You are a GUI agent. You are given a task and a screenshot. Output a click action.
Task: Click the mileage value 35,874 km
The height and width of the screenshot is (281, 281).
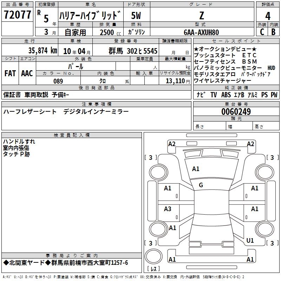point(43,51)
